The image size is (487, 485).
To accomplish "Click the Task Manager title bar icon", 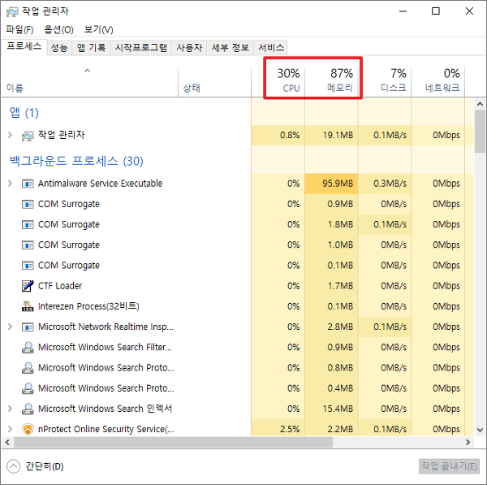I will 12,12.
